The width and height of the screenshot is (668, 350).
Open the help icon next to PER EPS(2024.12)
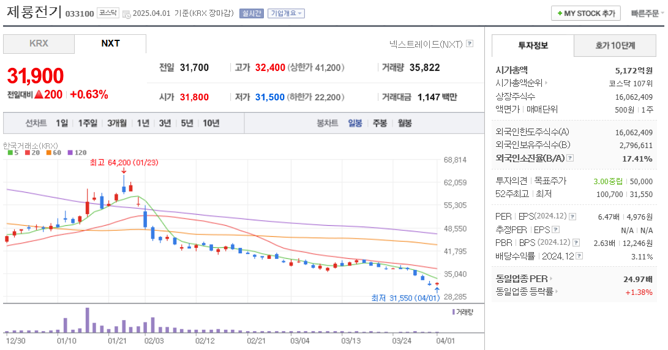572,216
